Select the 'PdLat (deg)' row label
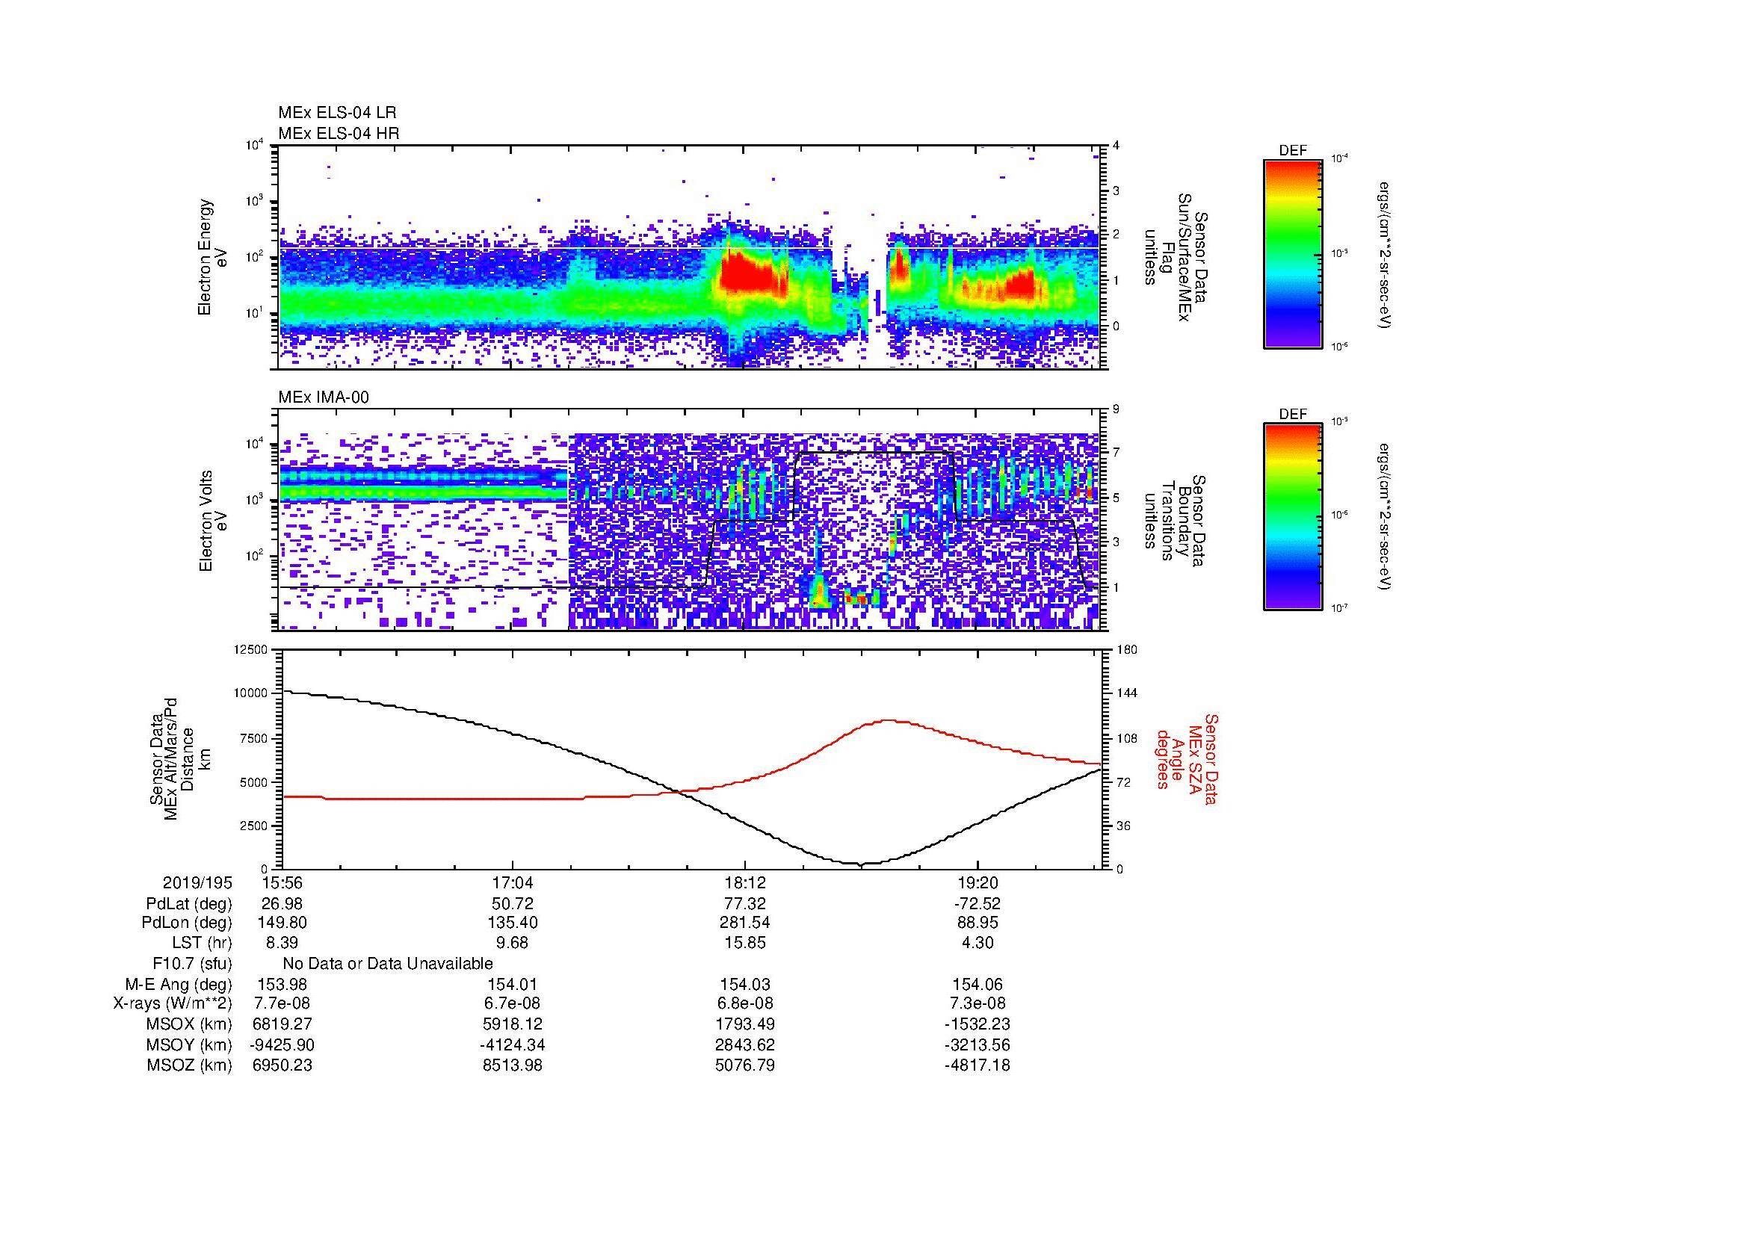 click(x=189, y=904)
